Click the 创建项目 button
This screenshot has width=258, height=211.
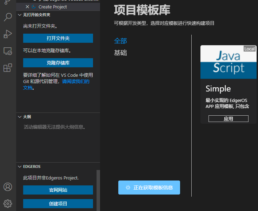pyautogui.click(x=58, y=204)
